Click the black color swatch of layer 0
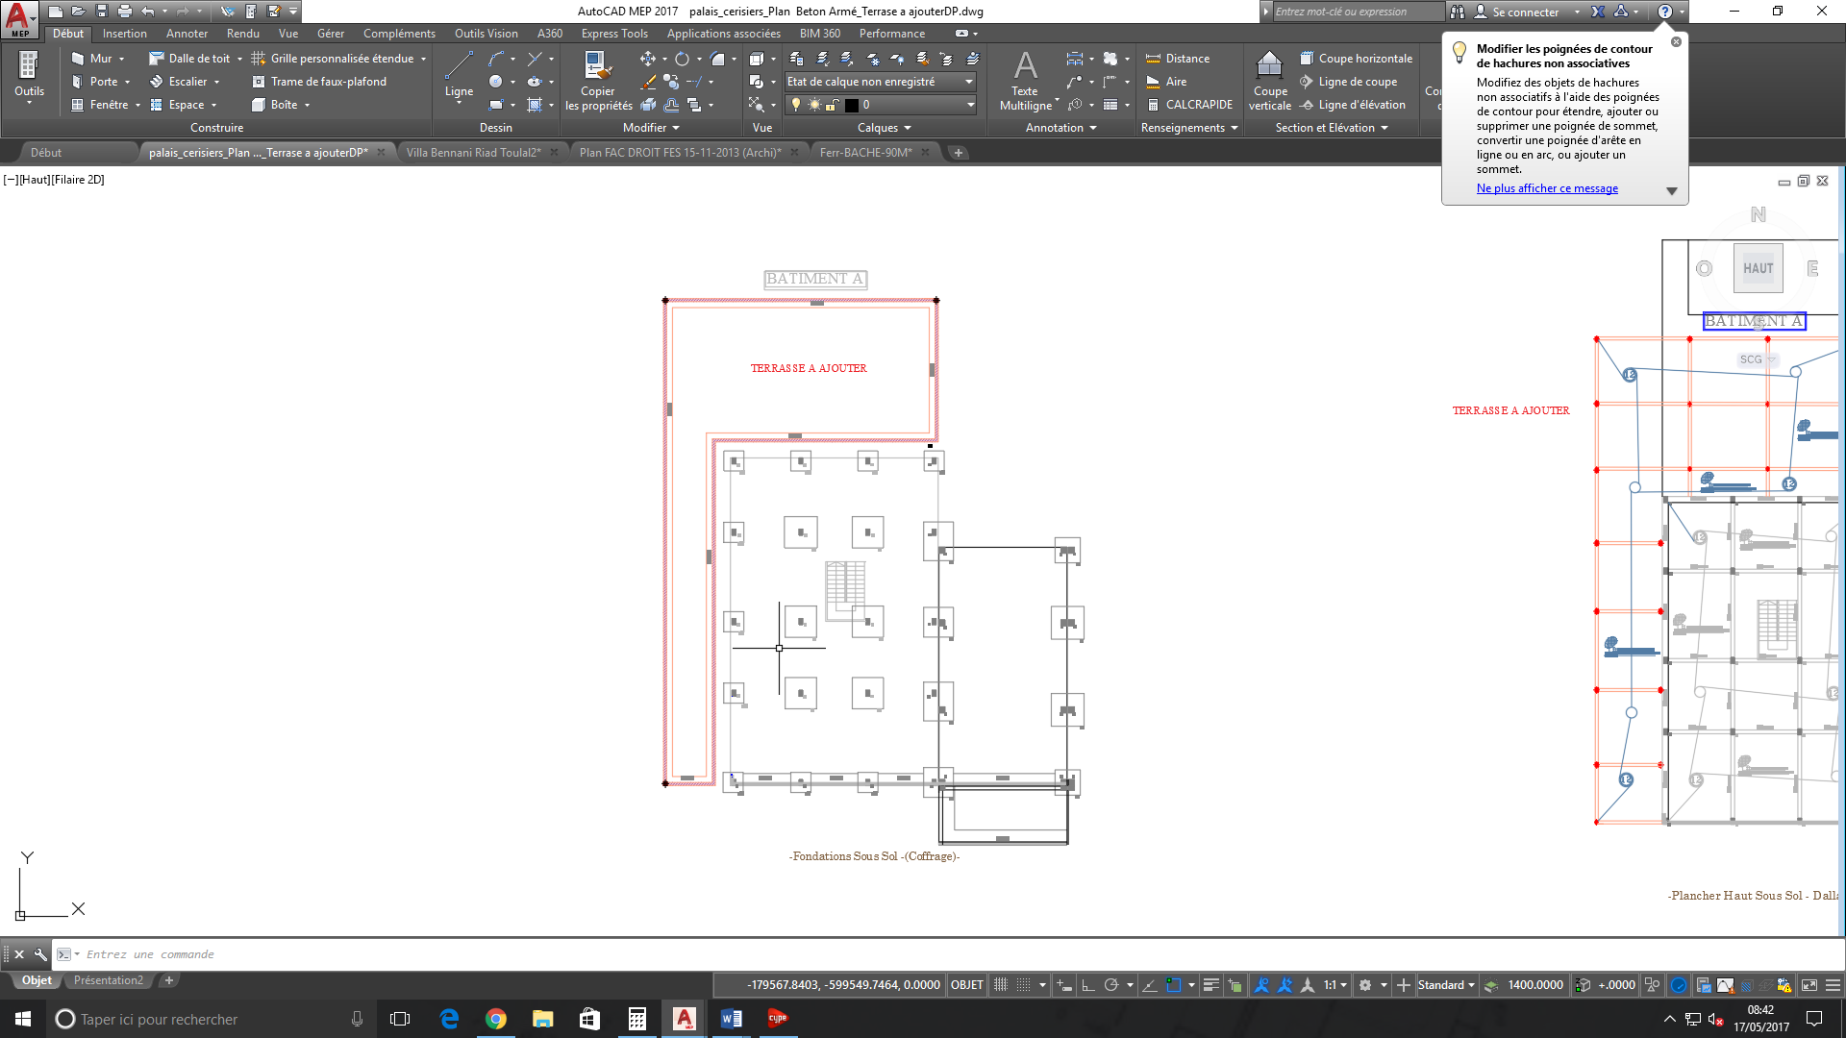Image resolution: width=1846 pixels, height=1038 pixels. [852, 105]
